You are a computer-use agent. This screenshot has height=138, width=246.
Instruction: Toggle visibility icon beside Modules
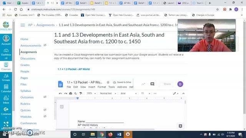45,116
